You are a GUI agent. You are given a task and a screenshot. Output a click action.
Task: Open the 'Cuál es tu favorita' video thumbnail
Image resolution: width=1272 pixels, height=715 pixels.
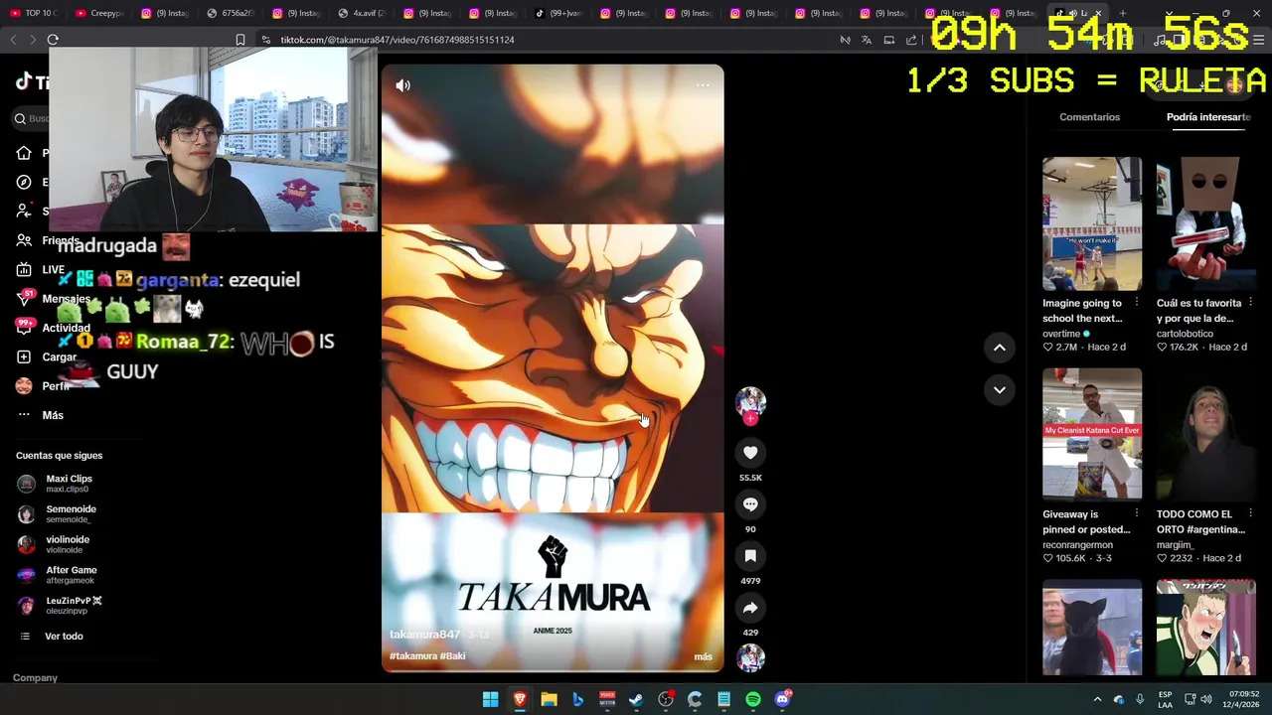(x=1205, y=223)
